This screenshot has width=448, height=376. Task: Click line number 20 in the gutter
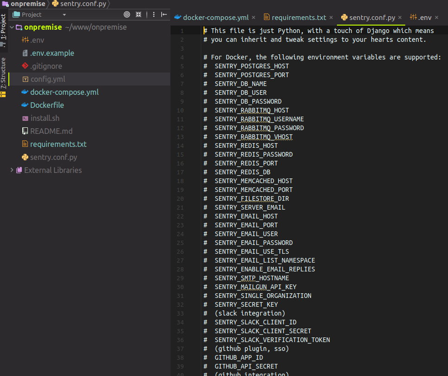tap(180, 199)
